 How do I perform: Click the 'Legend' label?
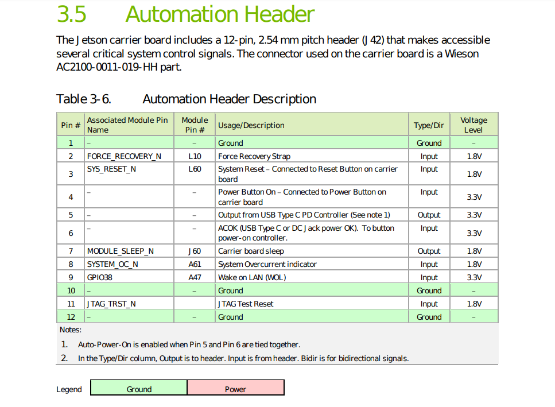[x=69, y=389]
